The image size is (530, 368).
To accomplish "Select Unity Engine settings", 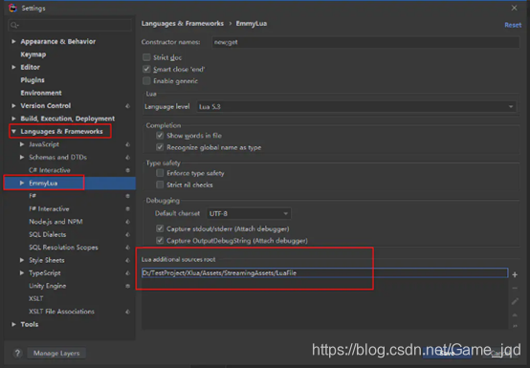I will tap(47, 286).
